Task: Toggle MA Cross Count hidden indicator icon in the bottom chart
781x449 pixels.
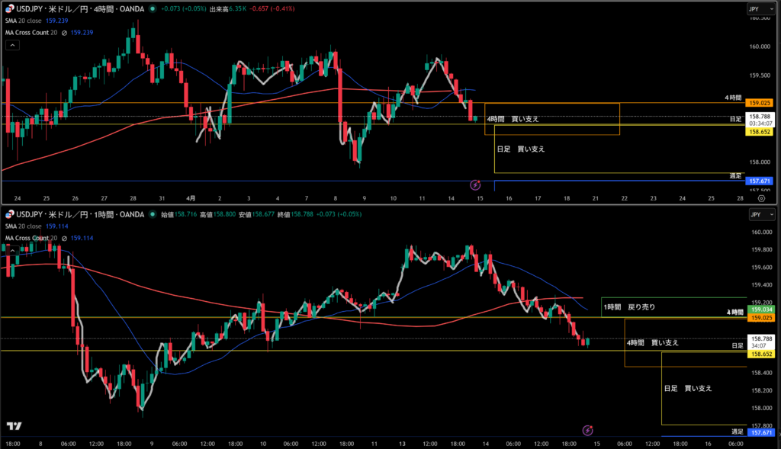Action: click(64, 238)
